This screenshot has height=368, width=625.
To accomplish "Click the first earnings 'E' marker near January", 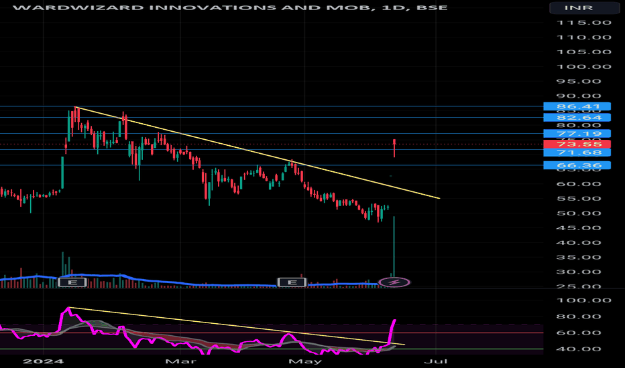I will click(x=72, y=282).
